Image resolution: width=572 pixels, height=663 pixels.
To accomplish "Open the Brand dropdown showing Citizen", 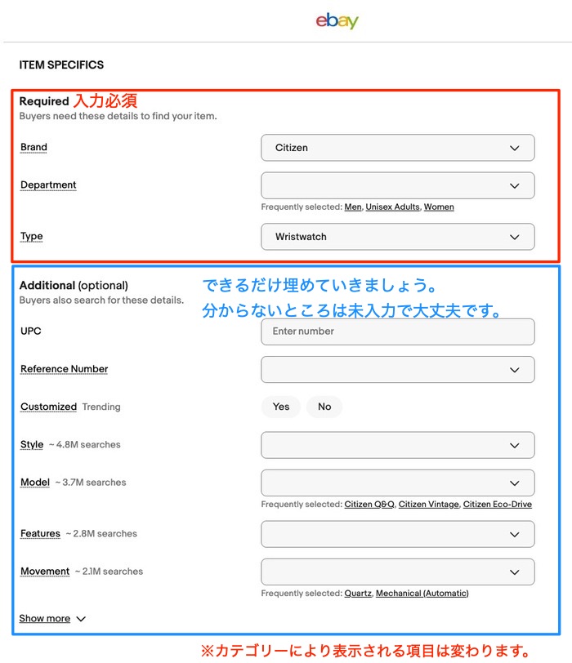I will point(397,148).
